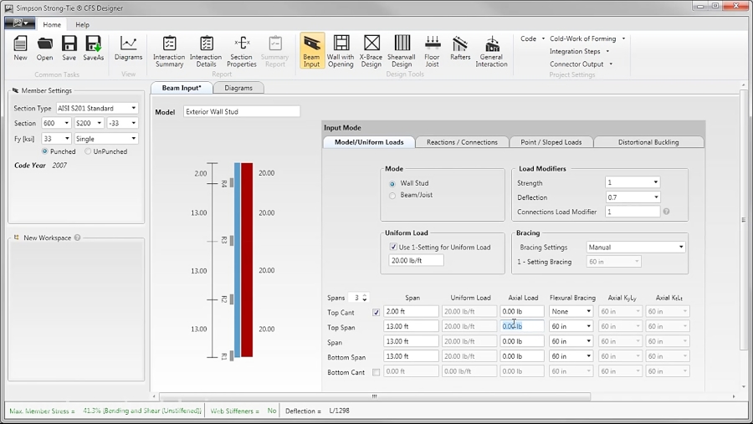Viewport: 753px width, 424px height.
Task: Select the Rafters design tool
Action: click(x=460, y=50)
